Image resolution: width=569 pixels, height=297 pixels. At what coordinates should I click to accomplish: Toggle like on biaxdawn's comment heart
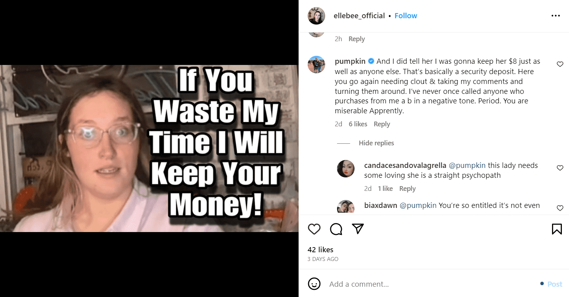(559, 208)
